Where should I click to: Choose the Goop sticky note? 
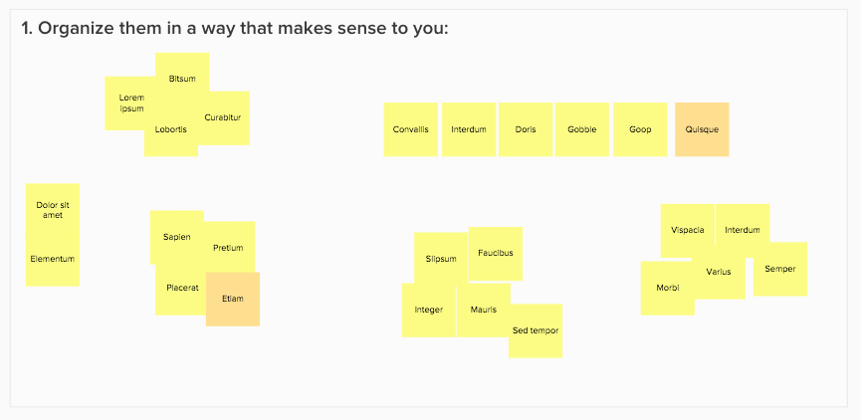[x=640, y=129]
